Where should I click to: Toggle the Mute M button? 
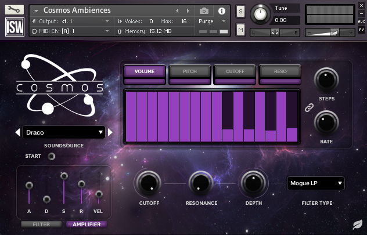tap(240, 30)
